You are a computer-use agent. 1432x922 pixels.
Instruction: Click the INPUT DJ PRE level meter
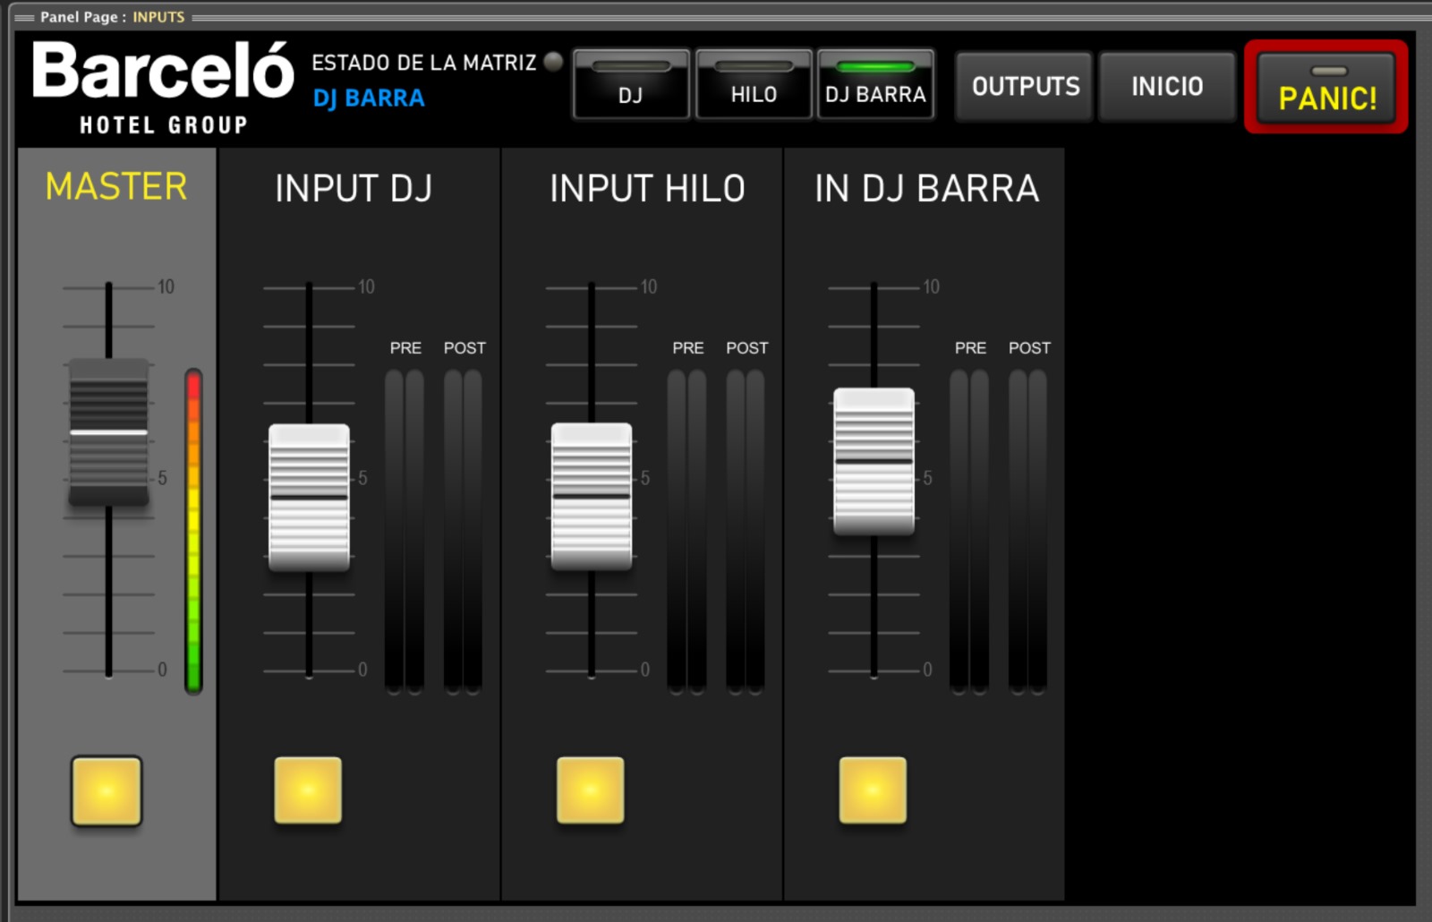coord(405,531)
